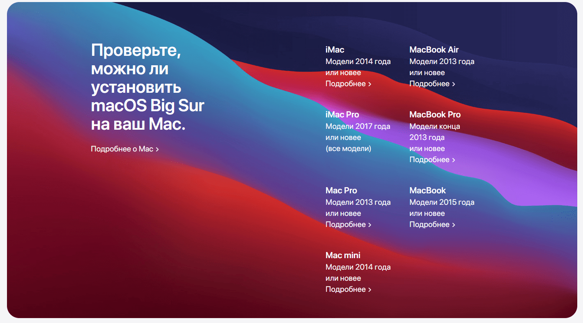Click 'Подробнее' under Mac mini
This screenshot has width=583, height=323.
click(348, 289)
